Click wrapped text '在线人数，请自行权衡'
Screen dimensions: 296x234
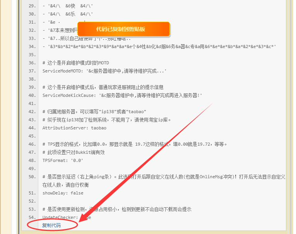click(65, 185)
